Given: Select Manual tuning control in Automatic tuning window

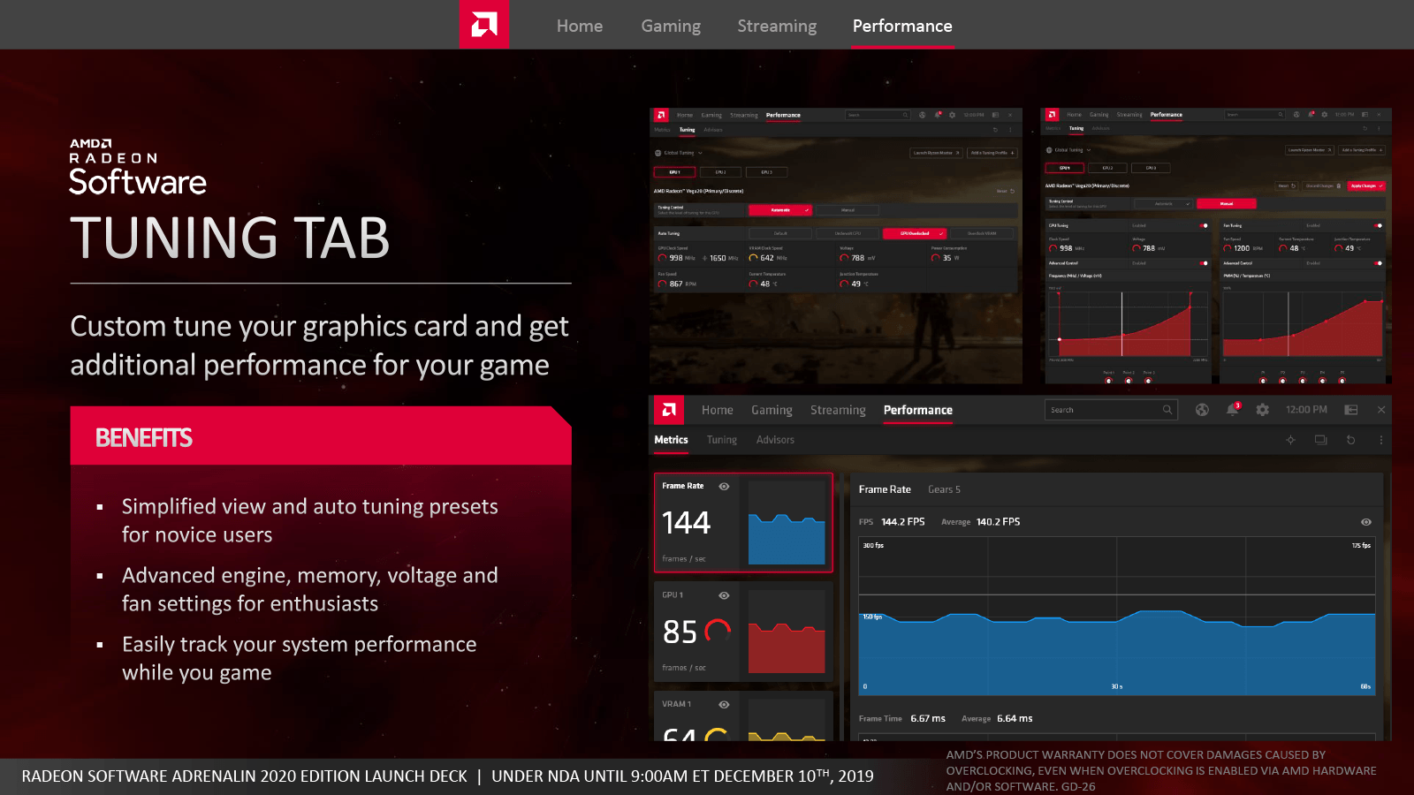Looking at the screenshot, I should pyautogui.click(x=848, y=210).
